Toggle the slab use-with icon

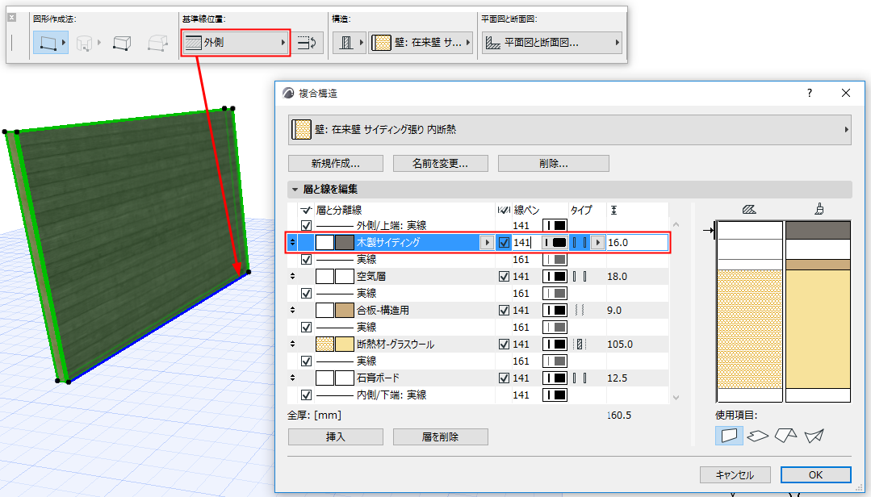pos(758,436)
